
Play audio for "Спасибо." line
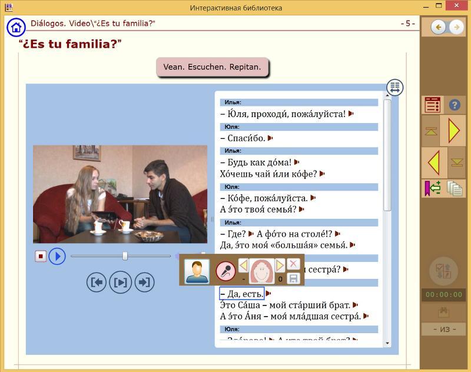271,138
